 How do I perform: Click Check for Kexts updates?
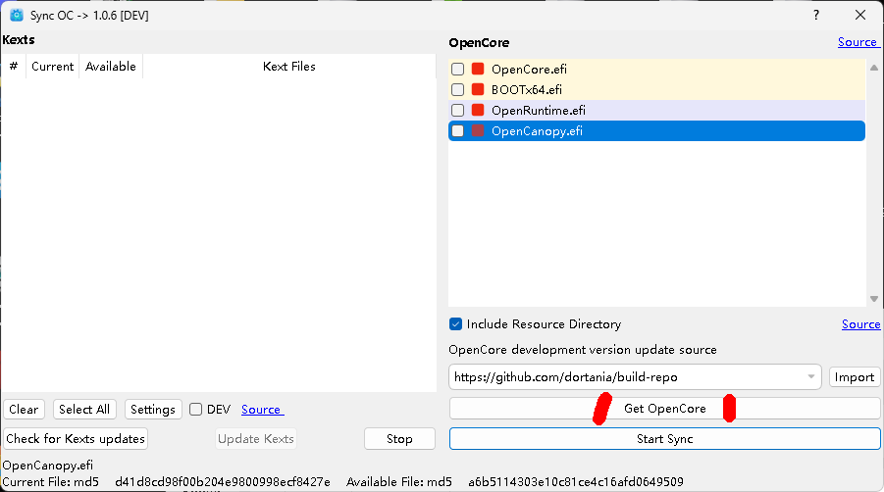(76, 438)
